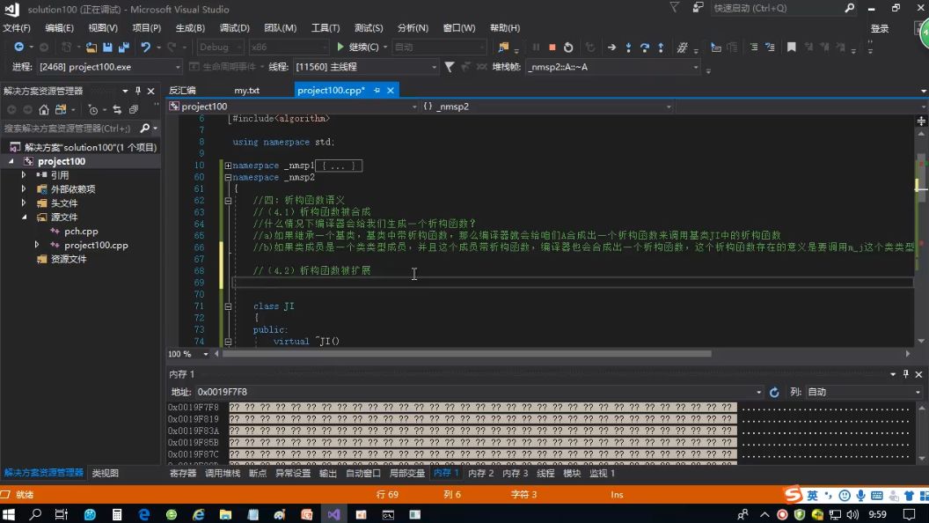Switch to the my.txt tab
The image size is (929, 523).
coord(247,90)
